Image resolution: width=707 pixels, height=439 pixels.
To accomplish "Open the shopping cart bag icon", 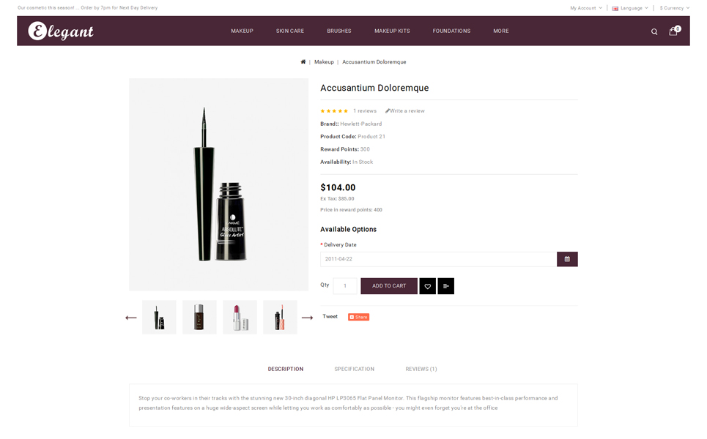I will pos(674,31).
